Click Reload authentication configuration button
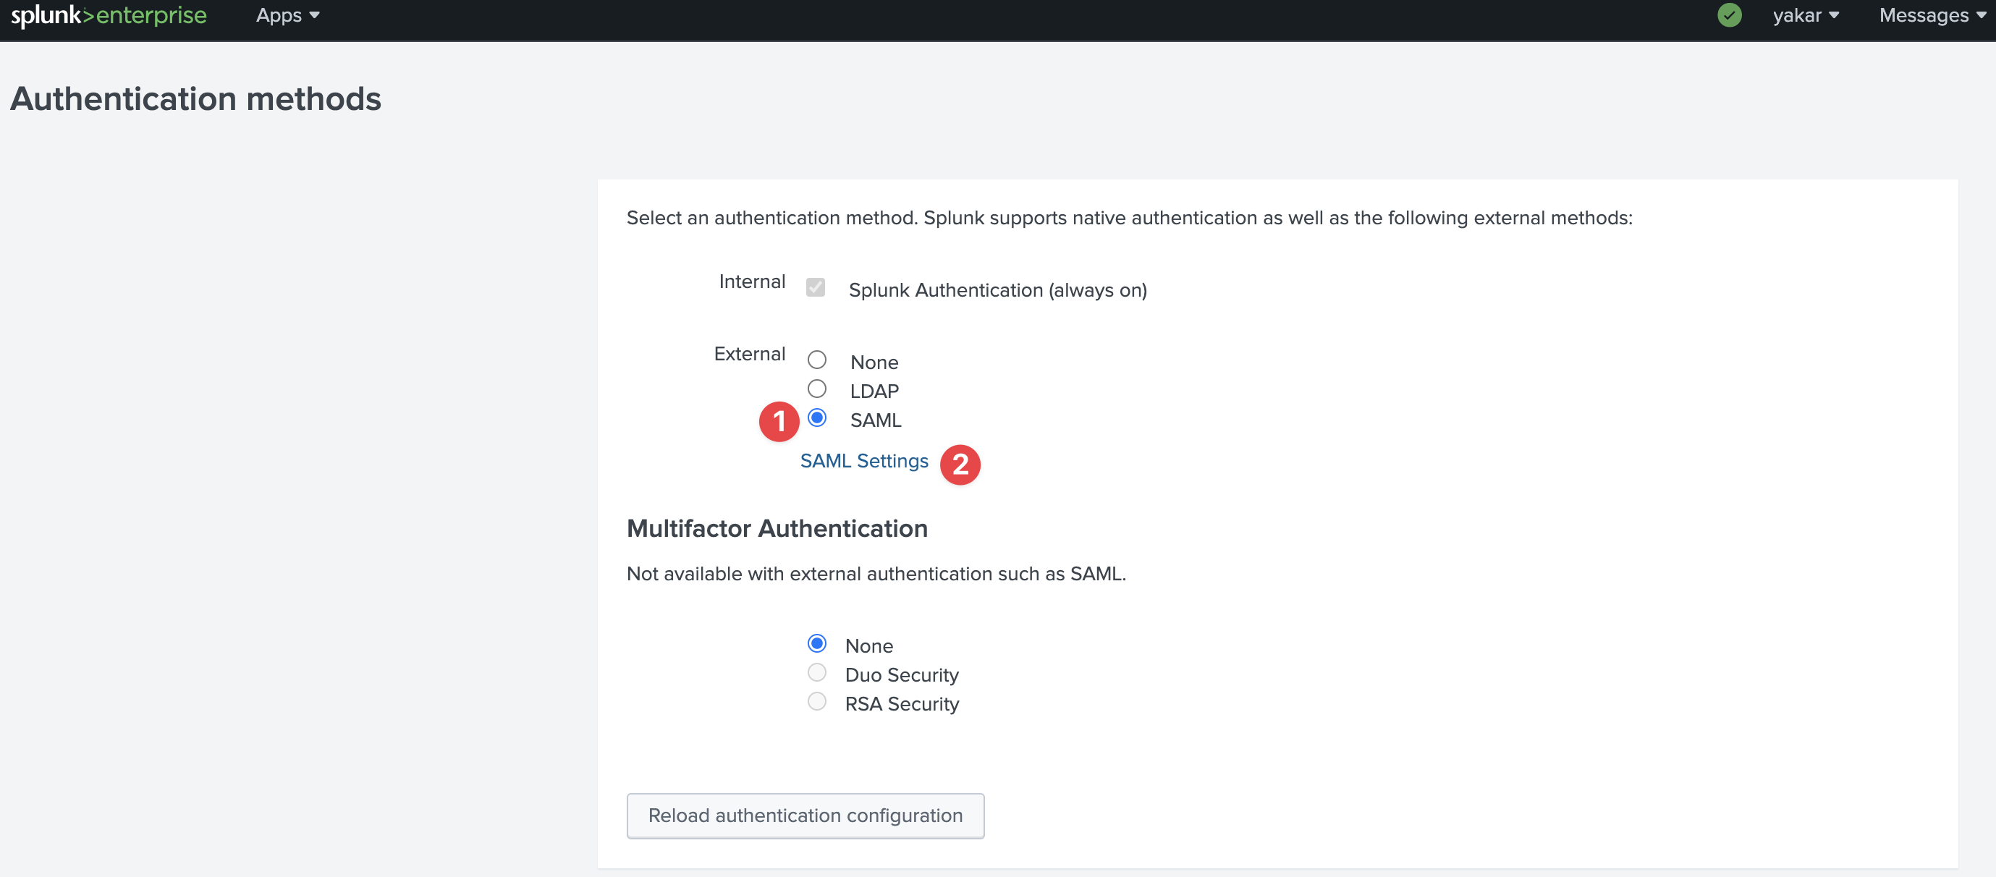This screenshot has width=1996, height=877. (x=805, y=815)
